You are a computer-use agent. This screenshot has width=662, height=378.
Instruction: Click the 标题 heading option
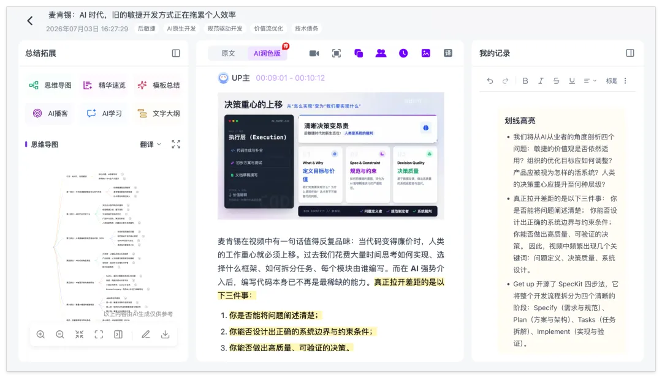click(611, 81)
